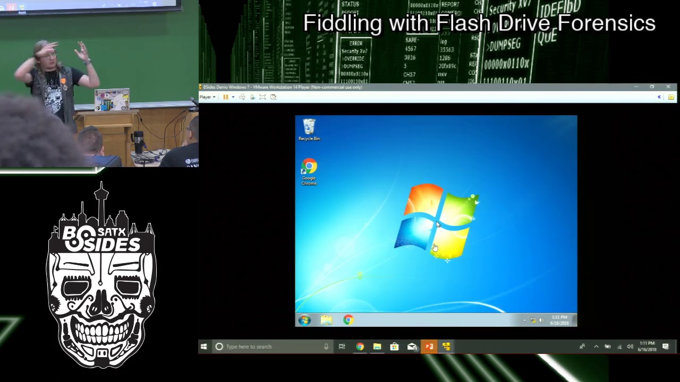Switch to PowerPoint on Windows 10 taskbar
This screenshot has height=382, width=680.
[x=429, y=346]
